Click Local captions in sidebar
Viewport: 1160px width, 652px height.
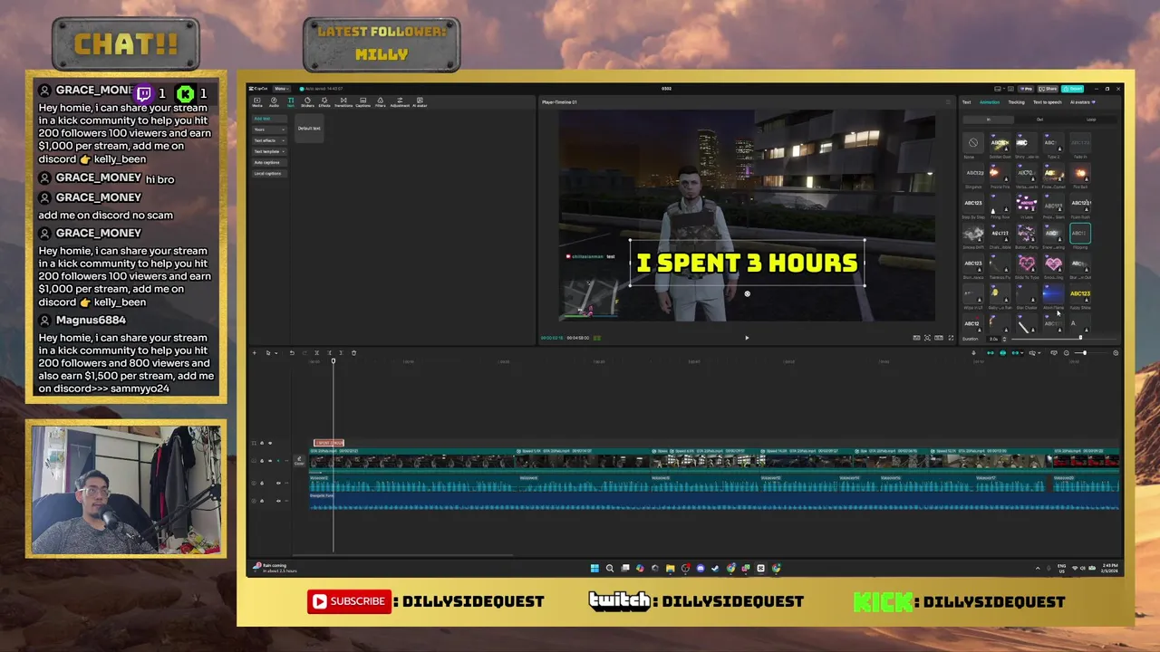pos(269,173)
